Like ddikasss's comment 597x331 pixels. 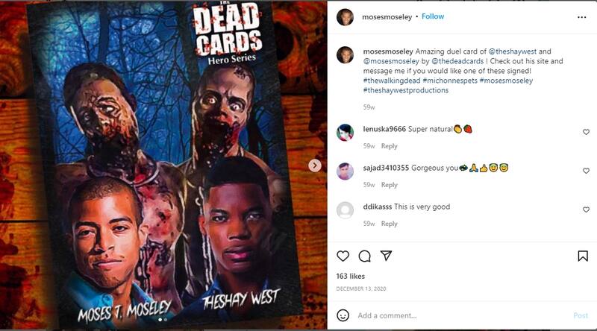coord(586,209)
